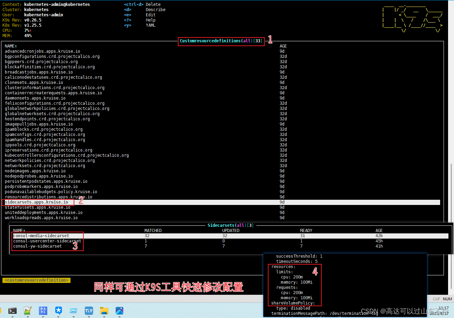The image size is (454, 318).
Task: Open the Photos app taskbar icon
Action: tap(119, 311)
